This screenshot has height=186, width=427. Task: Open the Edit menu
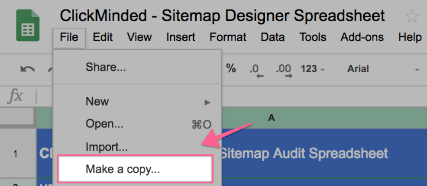coord(103,37)
